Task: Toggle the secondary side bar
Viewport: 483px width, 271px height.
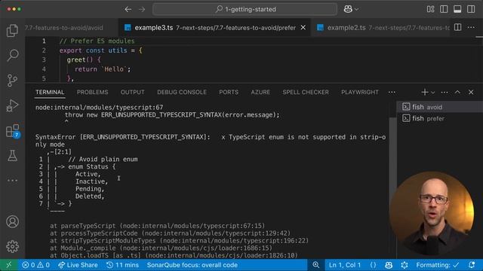Action: 471,9
